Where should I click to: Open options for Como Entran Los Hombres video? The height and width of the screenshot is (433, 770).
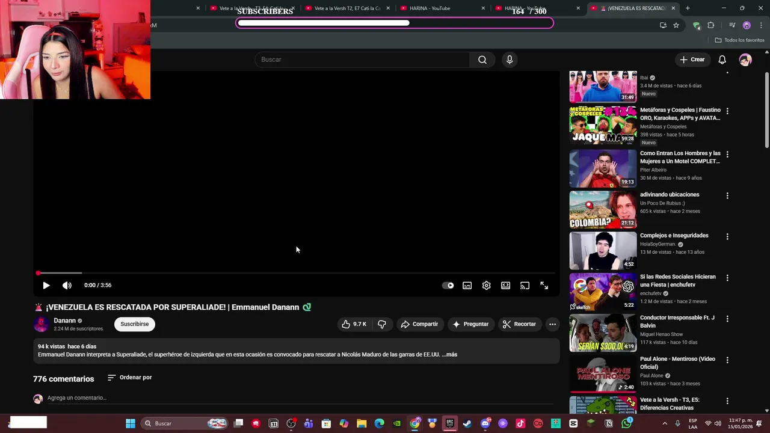(x=727, y=155)
